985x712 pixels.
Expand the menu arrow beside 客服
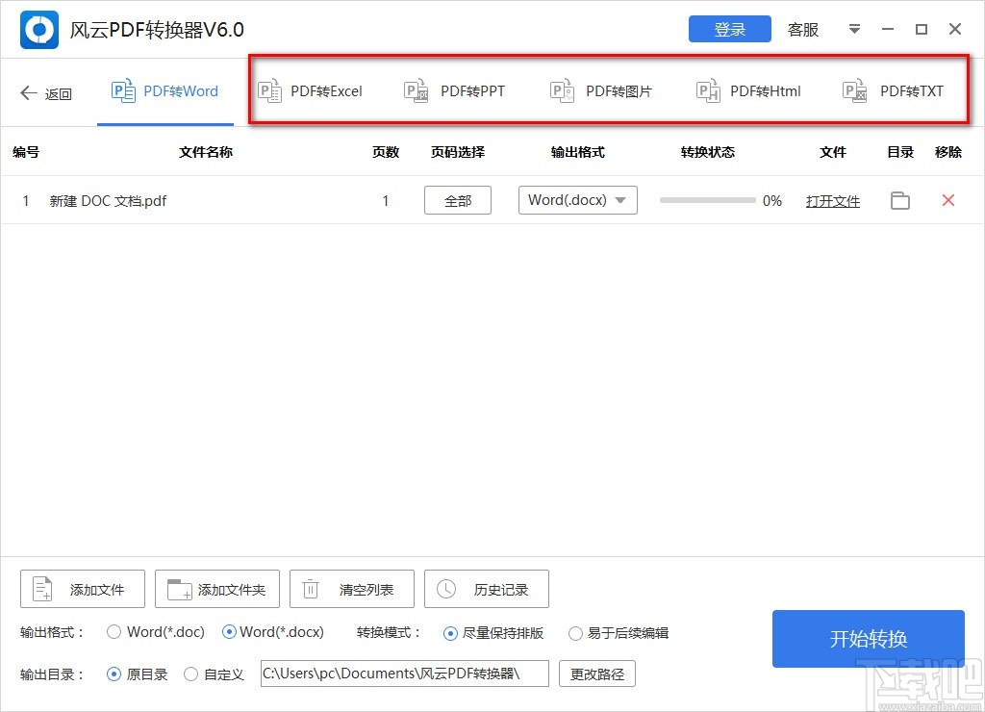[854, 29]
